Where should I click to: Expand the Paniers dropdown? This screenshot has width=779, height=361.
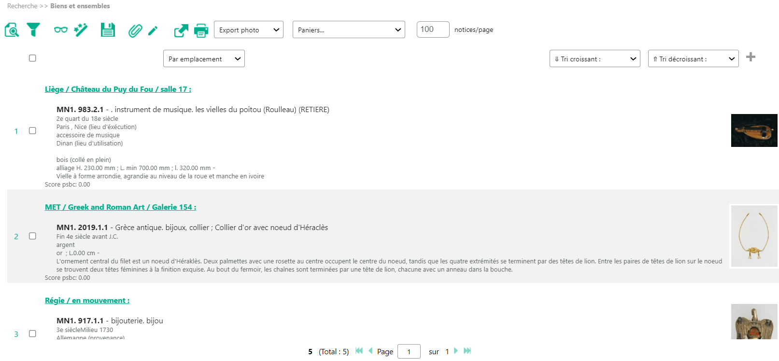click(349, 30)
